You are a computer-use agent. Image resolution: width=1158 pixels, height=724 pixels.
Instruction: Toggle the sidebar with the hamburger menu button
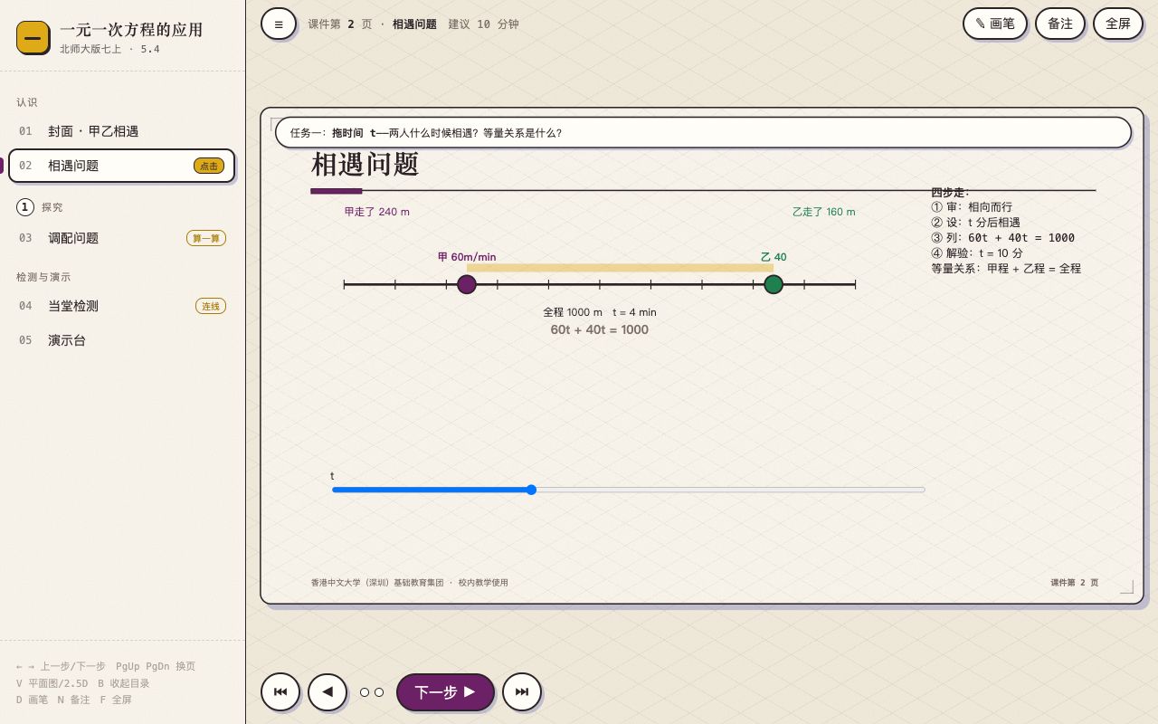(x=279, y=24)
